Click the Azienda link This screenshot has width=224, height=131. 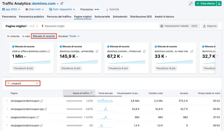[x=114, y=10]
